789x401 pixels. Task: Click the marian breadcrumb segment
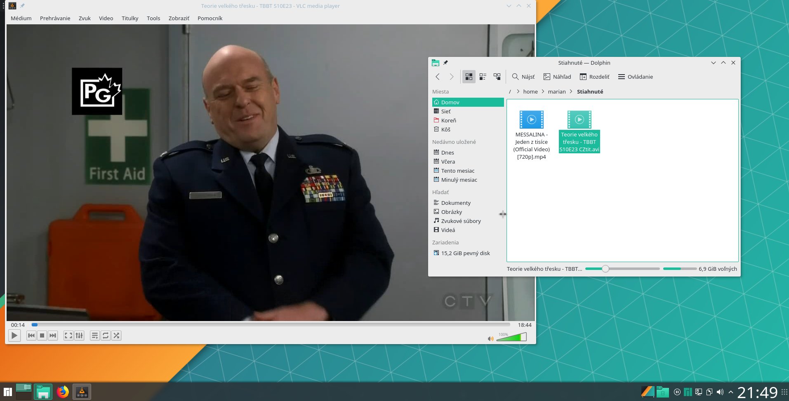557,91
